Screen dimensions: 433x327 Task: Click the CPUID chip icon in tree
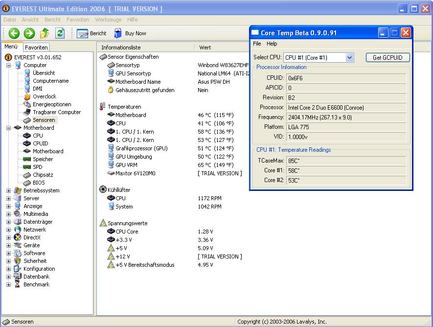27,143
